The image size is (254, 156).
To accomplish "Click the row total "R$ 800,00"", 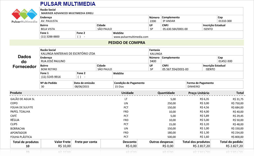I will 237,137.
